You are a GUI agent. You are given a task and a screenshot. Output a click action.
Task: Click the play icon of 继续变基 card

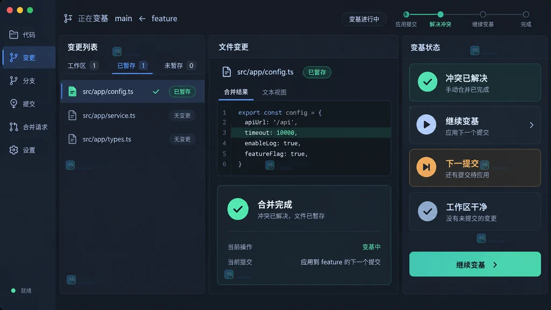[x=426, y=124]
